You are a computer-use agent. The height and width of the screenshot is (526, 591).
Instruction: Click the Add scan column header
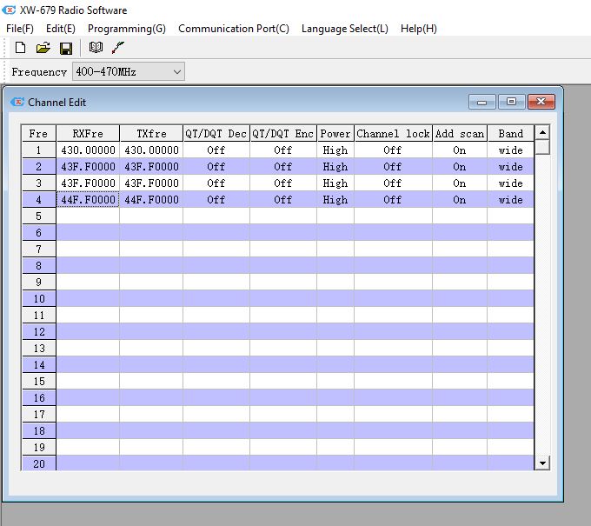[460, 134]
